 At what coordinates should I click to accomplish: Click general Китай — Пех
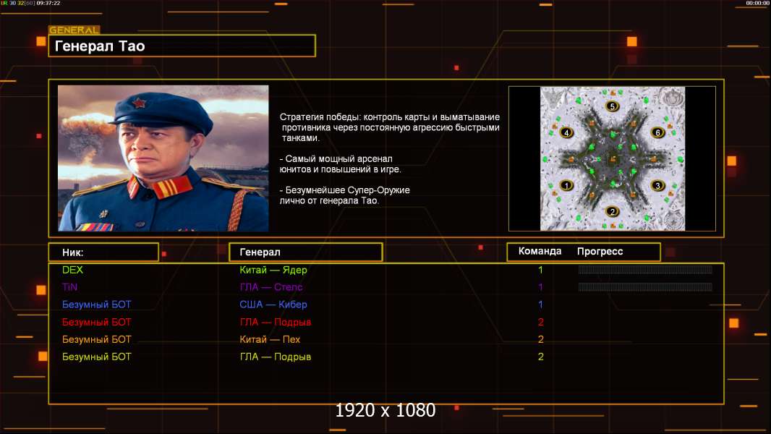tap(270, 340)
